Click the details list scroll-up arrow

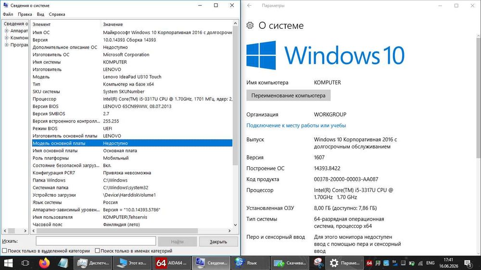[x=235, y=23]
